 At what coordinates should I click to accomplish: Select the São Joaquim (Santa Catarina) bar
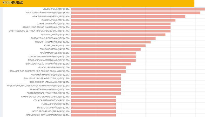pyautogui.click(x=93, y=115)
